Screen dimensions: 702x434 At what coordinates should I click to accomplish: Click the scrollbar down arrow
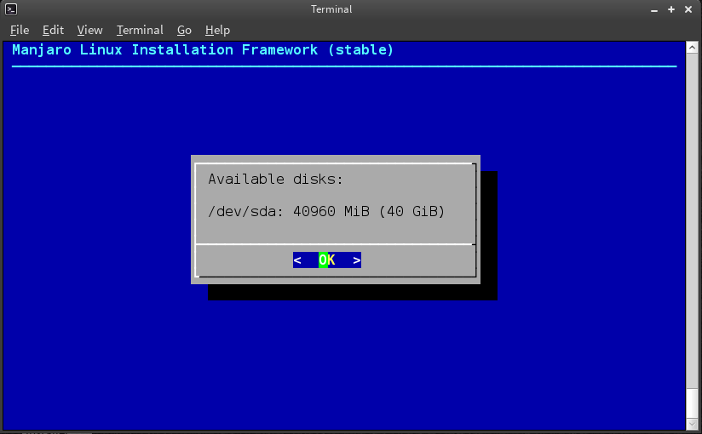(692, 424)
